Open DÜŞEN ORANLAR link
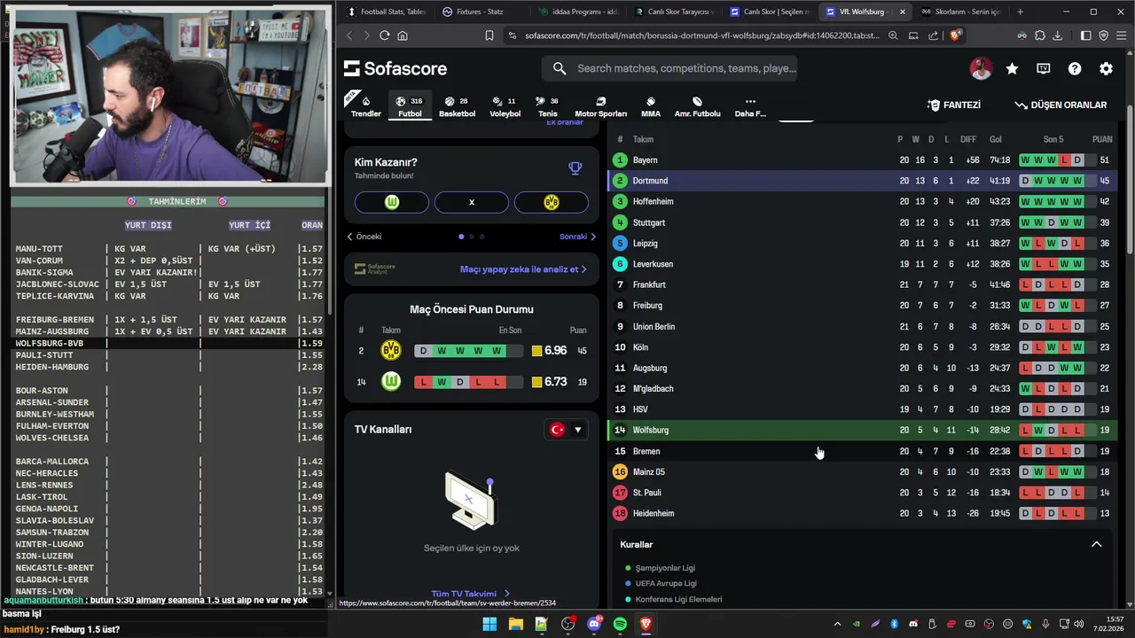The image size is (1135, 638). tap(1061, 105)
